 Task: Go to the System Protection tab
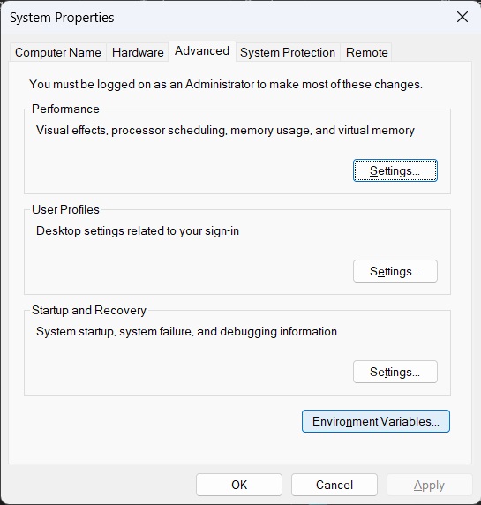(288, 52)
